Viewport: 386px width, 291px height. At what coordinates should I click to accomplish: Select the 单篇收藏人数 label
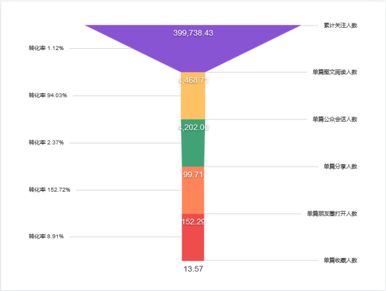(x=340, y=260)
